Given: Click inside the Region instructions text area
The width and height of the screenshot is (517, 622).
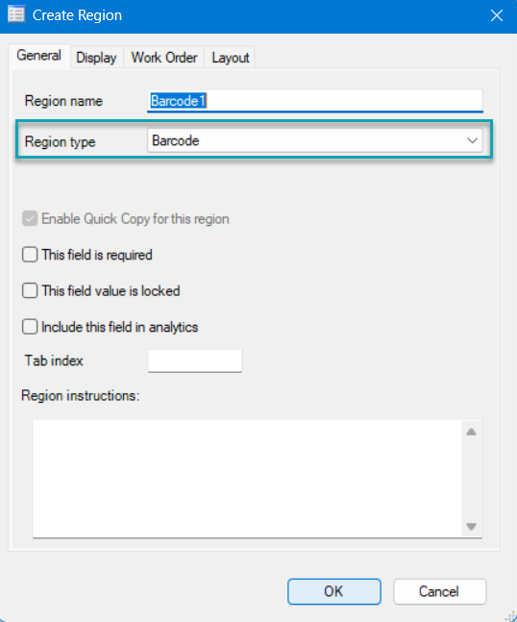Looking at the screenshot, I should [247, 479].
